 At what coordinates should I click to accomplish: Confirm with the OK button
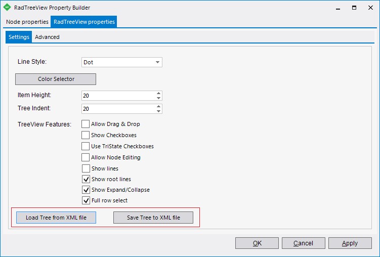pyautogui.click(x=257, y=243)
